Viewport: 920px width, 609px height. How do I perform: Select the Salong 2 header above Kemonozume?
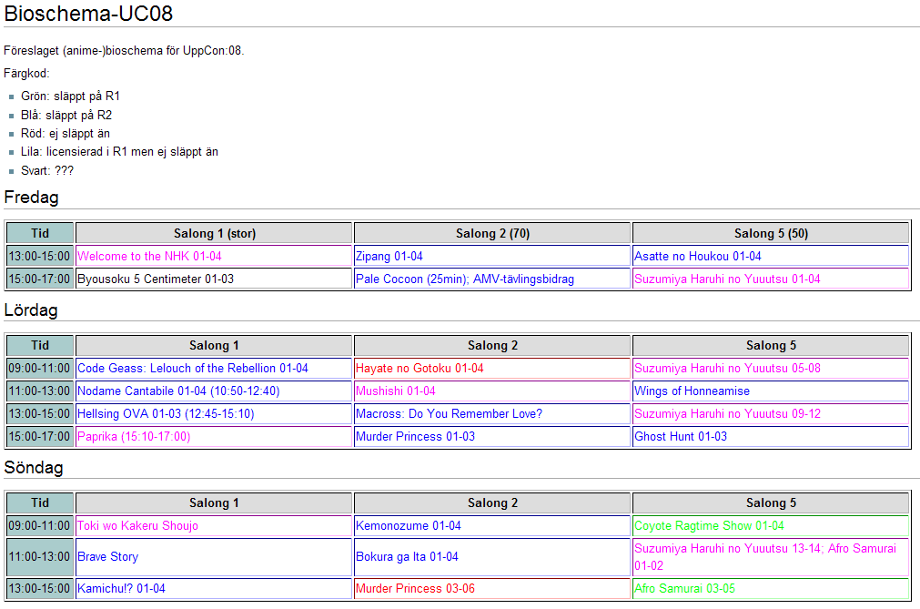492,502
